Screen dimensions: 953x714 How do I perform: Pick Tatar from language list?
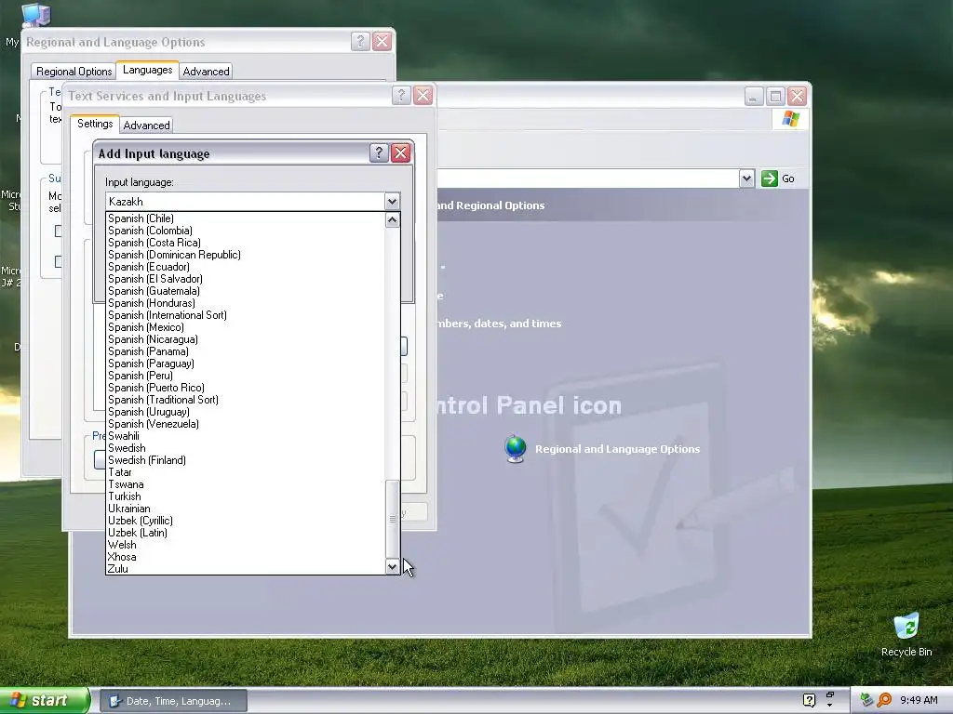click(x=120, y=472)
